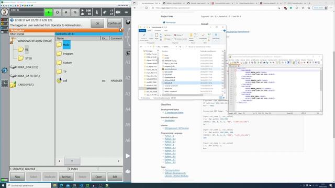Viewport: 335px width, 188px height.
Task: Click the horizontal scrollbar thumb in navigator
Action: pyautogui.click(x=72, y=161)
